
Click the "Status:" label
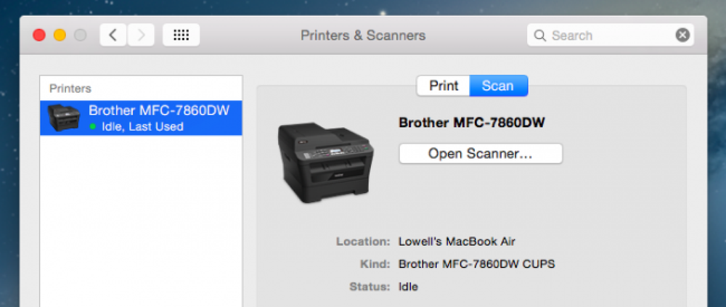[x=370, y=287]
